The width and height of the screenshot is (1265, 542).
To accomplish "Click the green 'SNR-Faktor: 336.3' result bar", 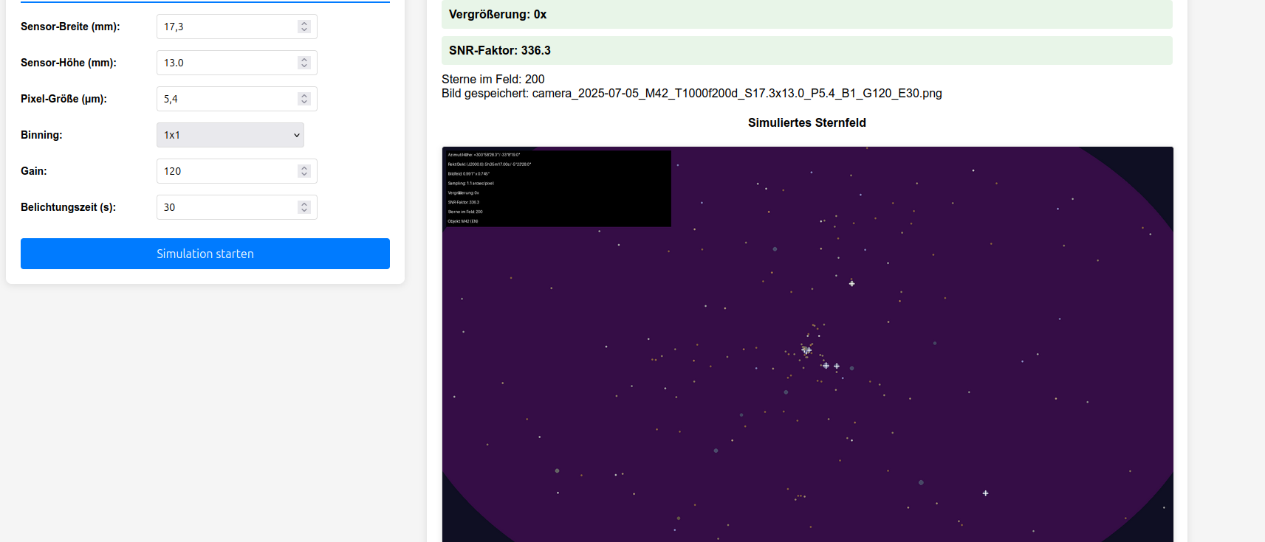I will tap(807, 50).
